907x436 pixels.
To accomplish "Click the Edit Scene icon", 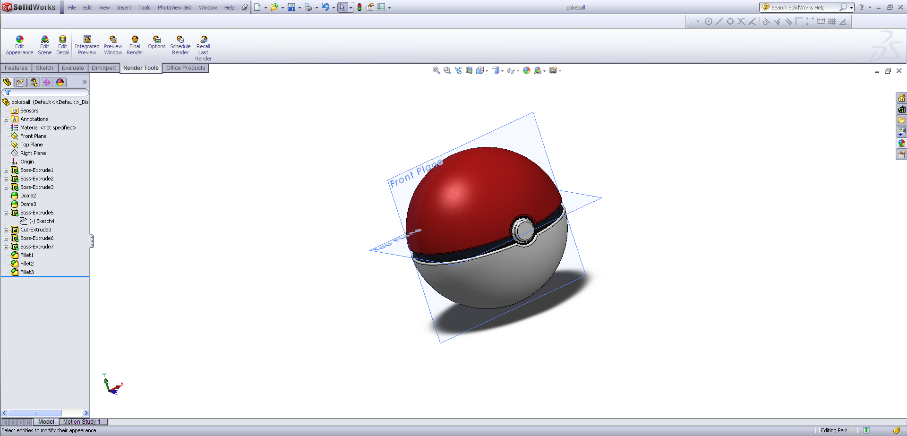I will pyautogui.click(x=44, y=45).
